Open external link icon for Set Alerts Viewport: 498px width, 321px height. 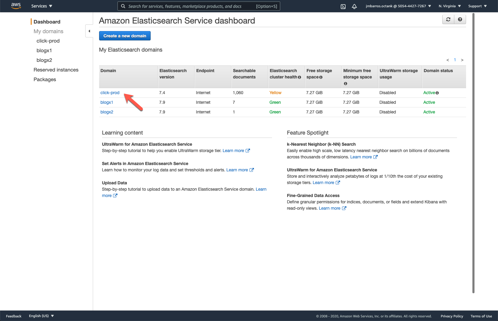point(252,170)
